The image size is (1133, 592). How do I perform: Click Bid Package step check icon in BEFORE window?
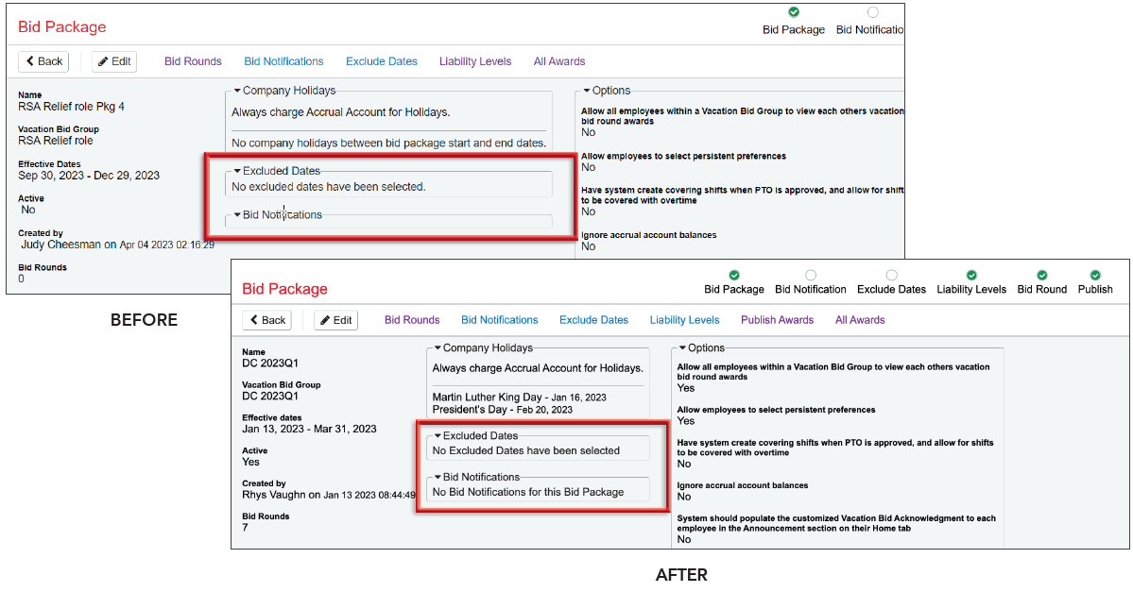tap(794, 11)
